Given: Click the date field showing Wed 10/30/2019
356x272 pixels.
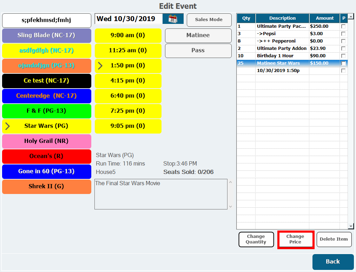Looking at the screenshot, I should [x=128, y=19].
